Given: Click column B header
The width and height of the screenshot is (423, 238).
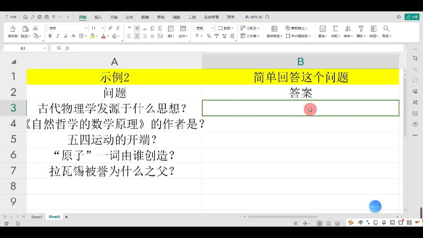Looking at the screenshot, I should tap(301, 62).
